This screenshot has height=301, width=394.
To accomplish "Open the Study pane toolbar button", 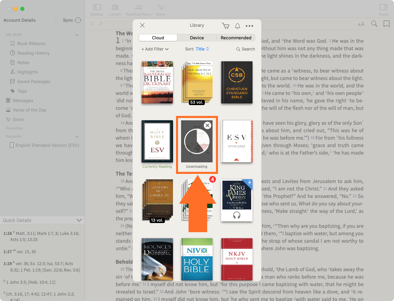I will [384, 10].
